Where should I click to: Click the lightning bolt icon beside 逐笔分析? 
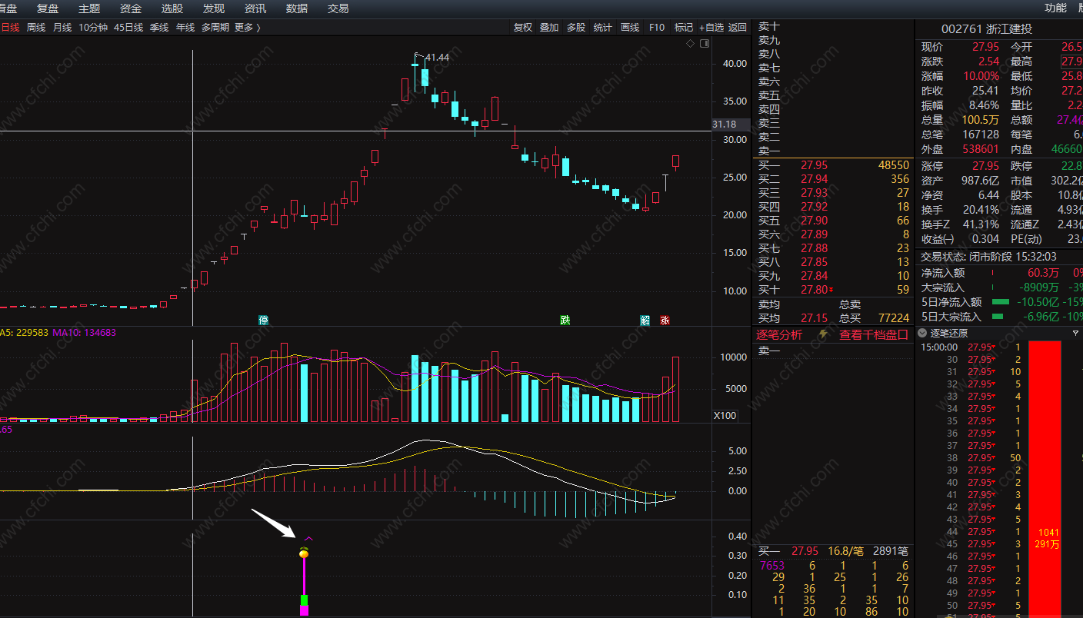pos(824,334)
